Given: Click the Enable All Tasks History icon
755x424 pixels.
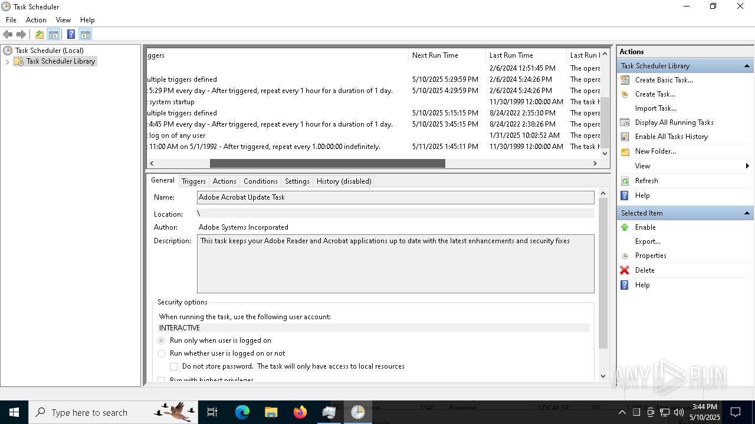Looking at the screenshot, I should tap(625, 137).
